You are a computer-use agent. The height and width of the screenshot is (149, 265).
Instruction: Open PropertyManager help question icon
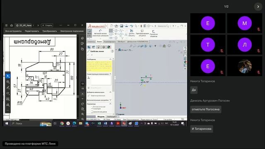tap(112, 51)
